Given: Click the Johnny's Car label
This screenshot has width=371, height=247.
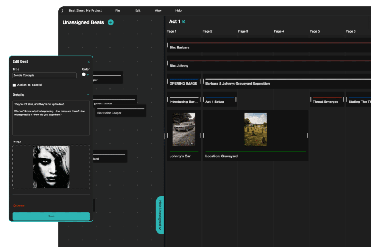Looking at the screenshot, I should 180,156.
